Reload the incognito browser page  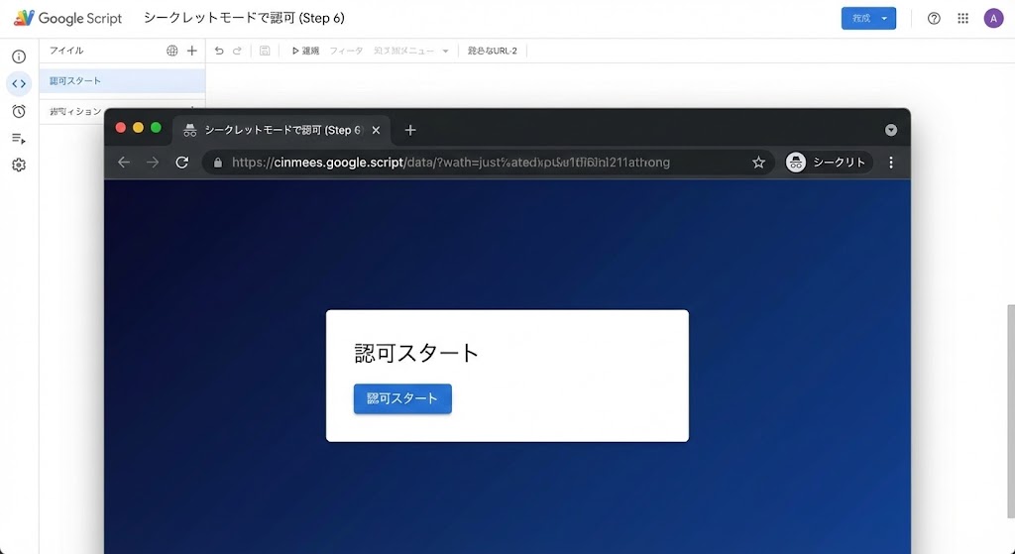181,163
